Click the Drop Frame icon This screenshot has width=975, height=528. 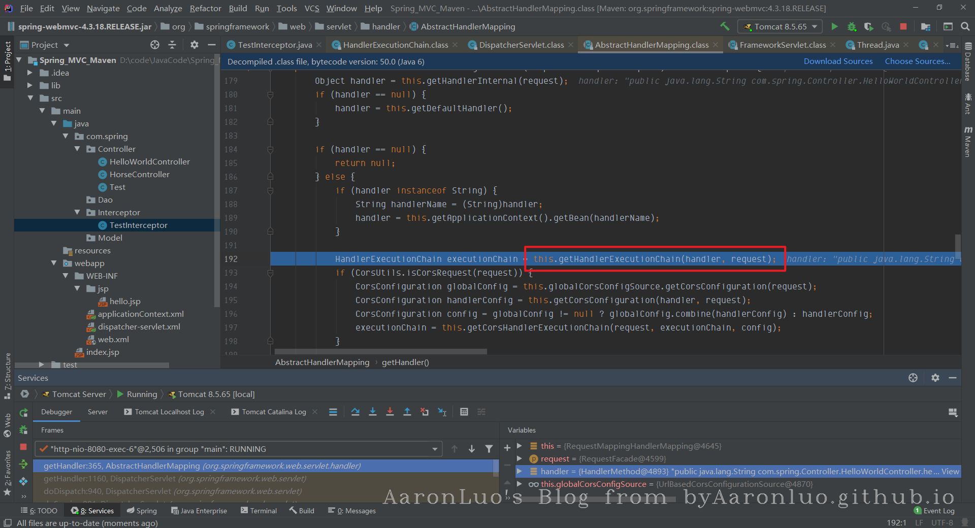pyautogui.click(x=425, y=412)
